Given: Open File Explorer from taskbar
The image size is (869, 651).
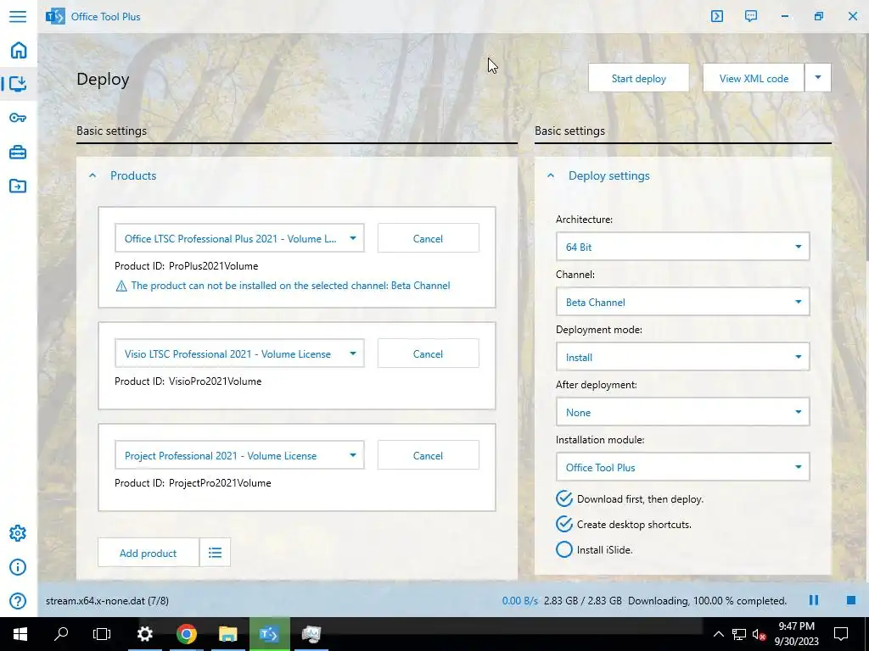Looking at the screenshot, I should point(227,634).
